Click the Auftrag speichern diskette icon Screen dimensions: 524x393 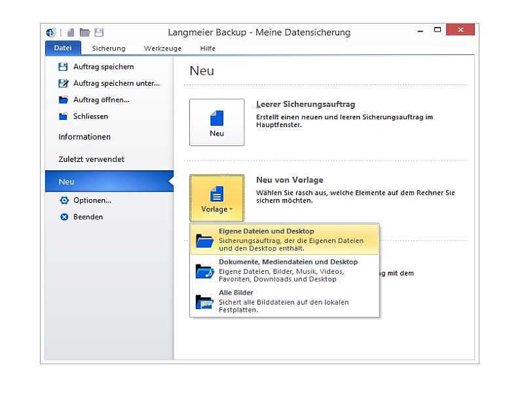click(63, 67)
